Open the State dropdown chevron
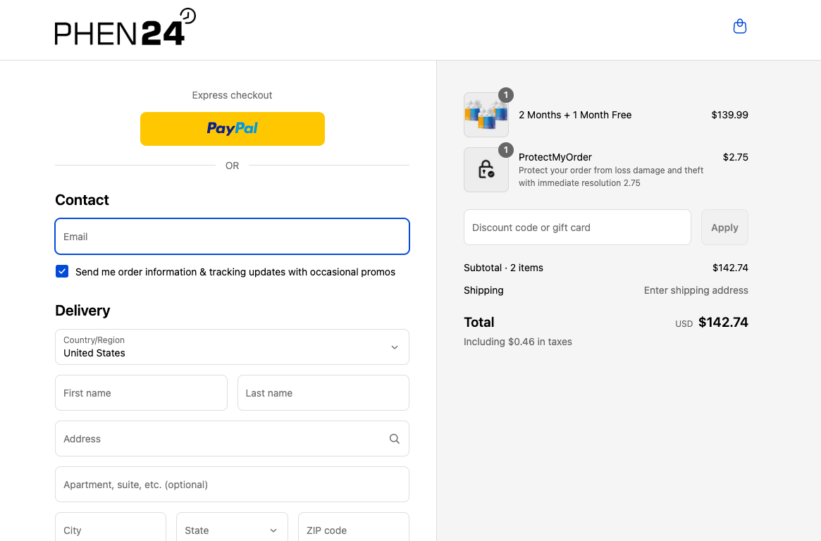The height and width of the screenshot is (541, 821). click(273, 530)
